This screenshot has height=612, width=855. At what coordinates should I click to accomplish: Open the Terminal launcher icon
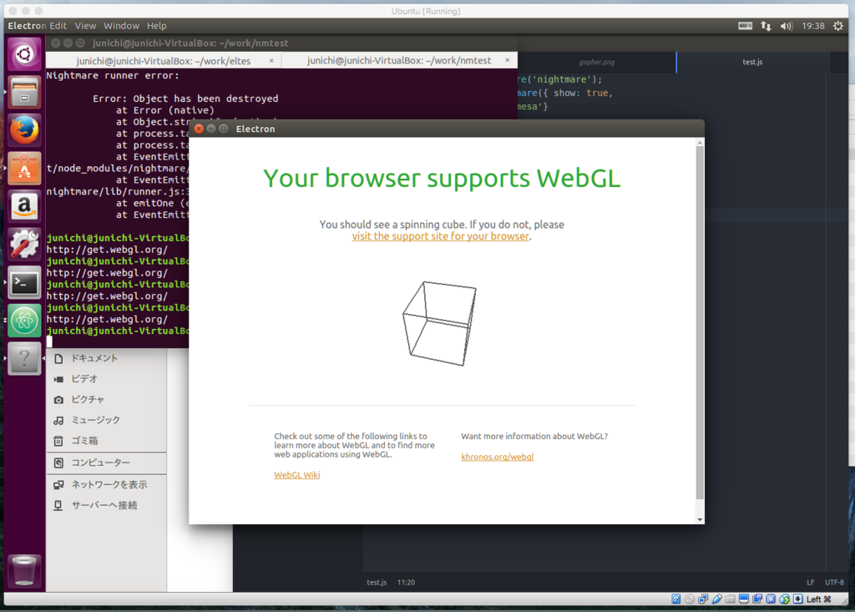(24, 282)
